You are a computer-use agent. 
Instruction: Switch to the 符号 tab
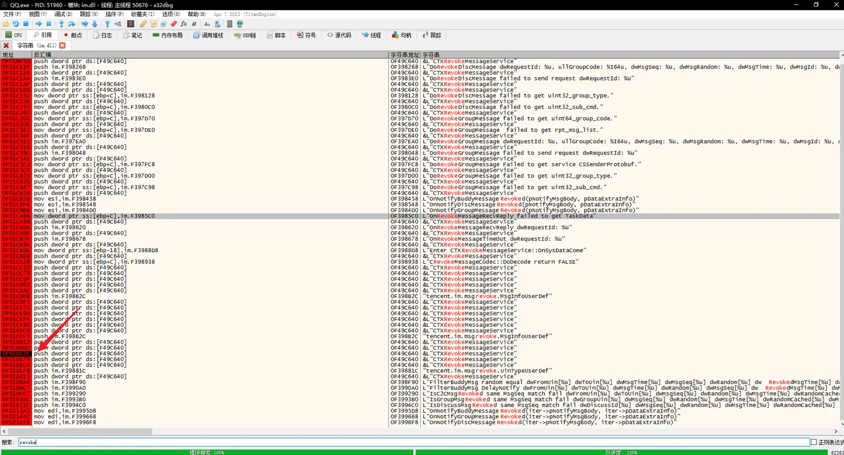306,36
